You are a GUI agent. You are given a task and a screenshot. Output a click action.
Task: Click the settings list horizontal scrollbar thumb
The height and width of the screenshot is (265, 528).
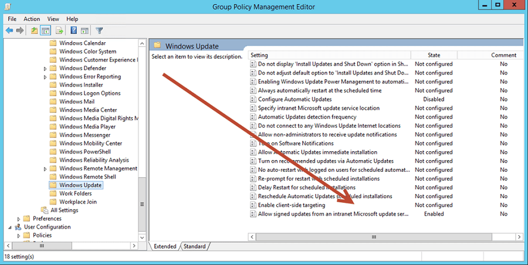(374, 236)
